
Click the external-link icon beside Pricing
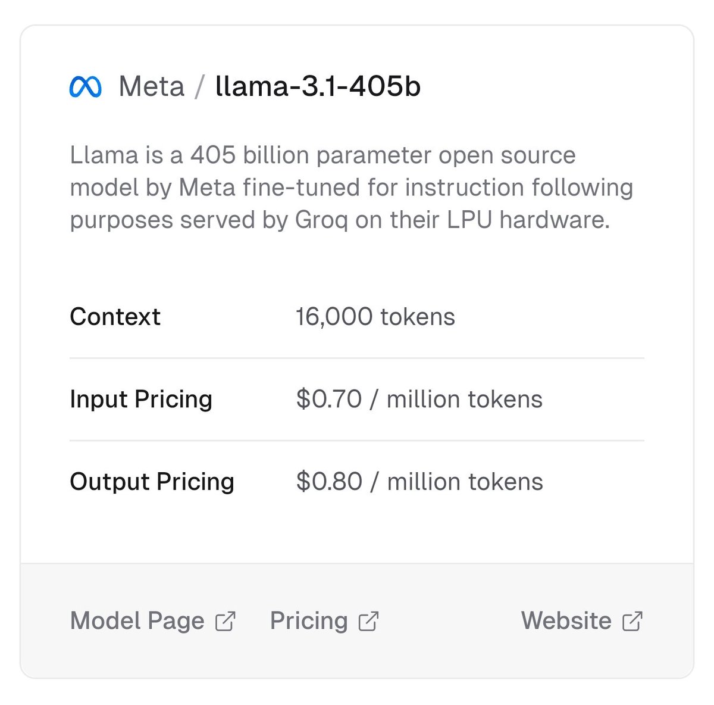(369, 621)
